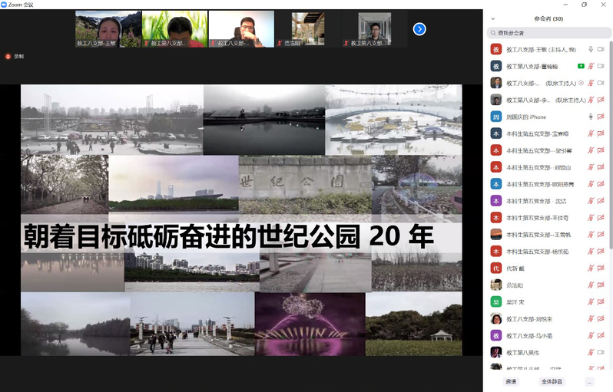Click the camera icon for host 王敏
Screen dimensions: 613x392
(601, 50)
